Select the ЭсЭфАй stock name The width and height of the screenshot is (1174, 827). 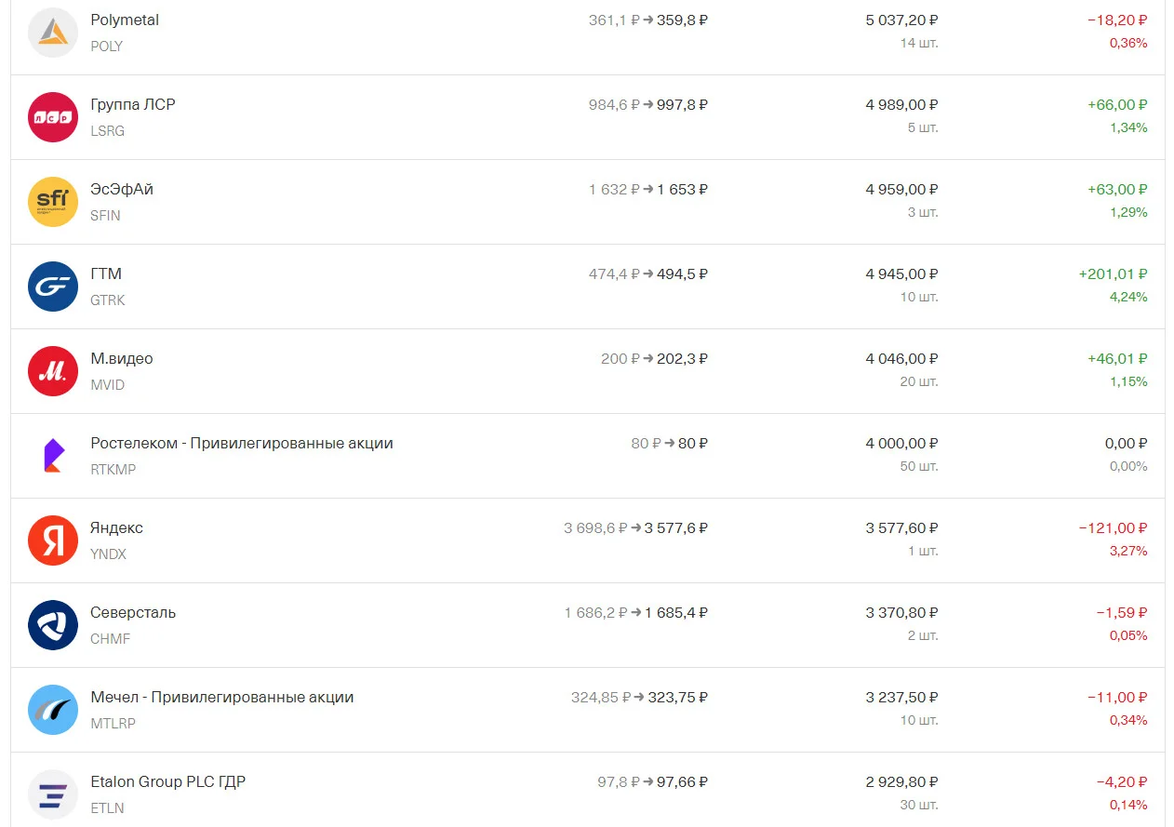pyautogui.click(x=122, y=190)
